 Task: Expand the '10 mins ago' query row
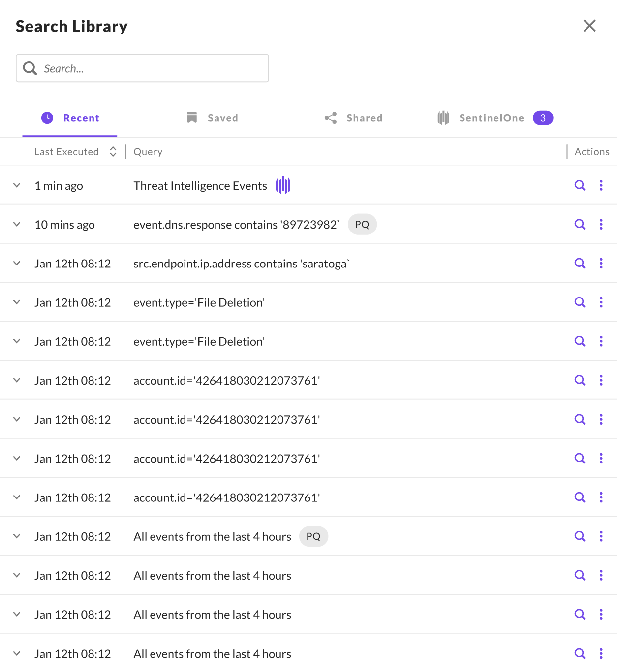[x=17, y=224]
